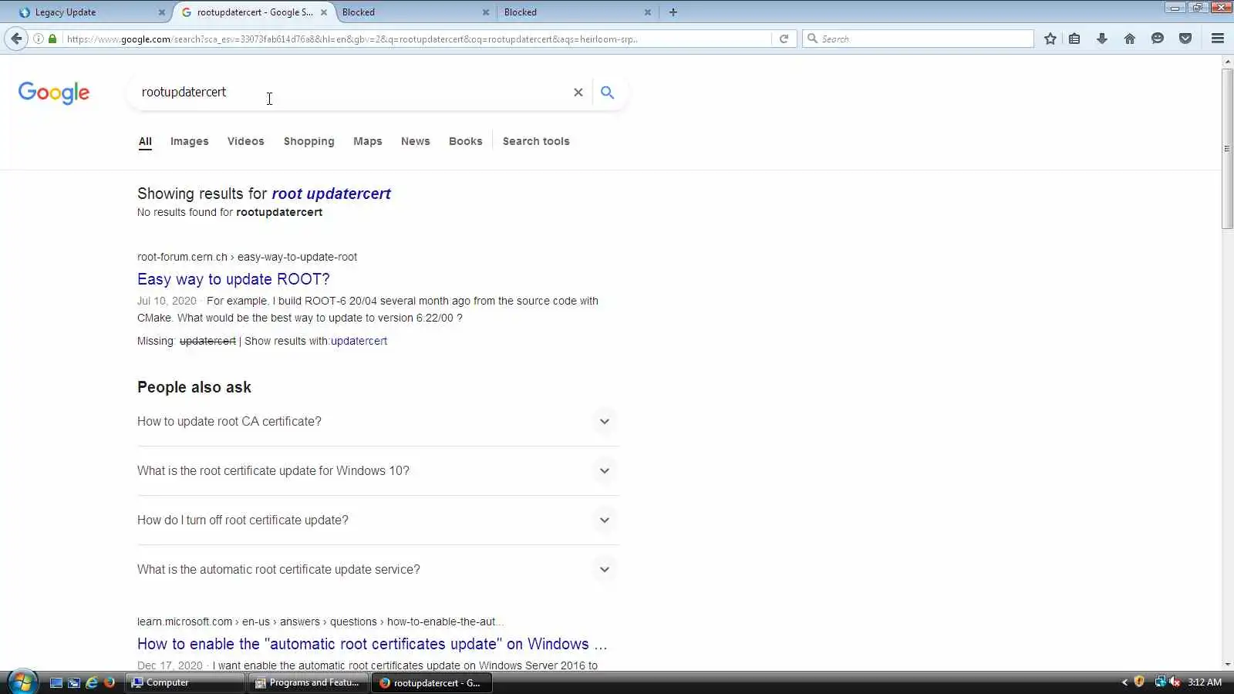
Task: Open the Downloads arrow icon
Action: click(1102, 39)
